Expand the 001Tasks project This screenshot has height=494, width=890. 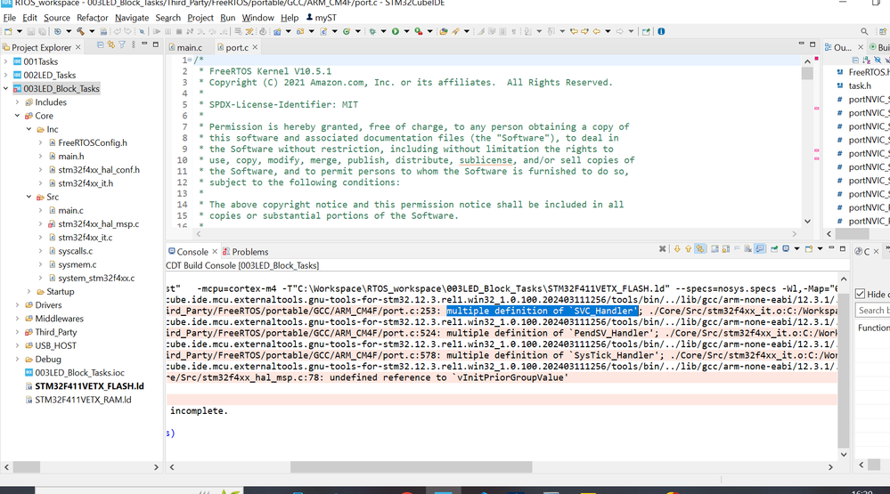[5, 61]
